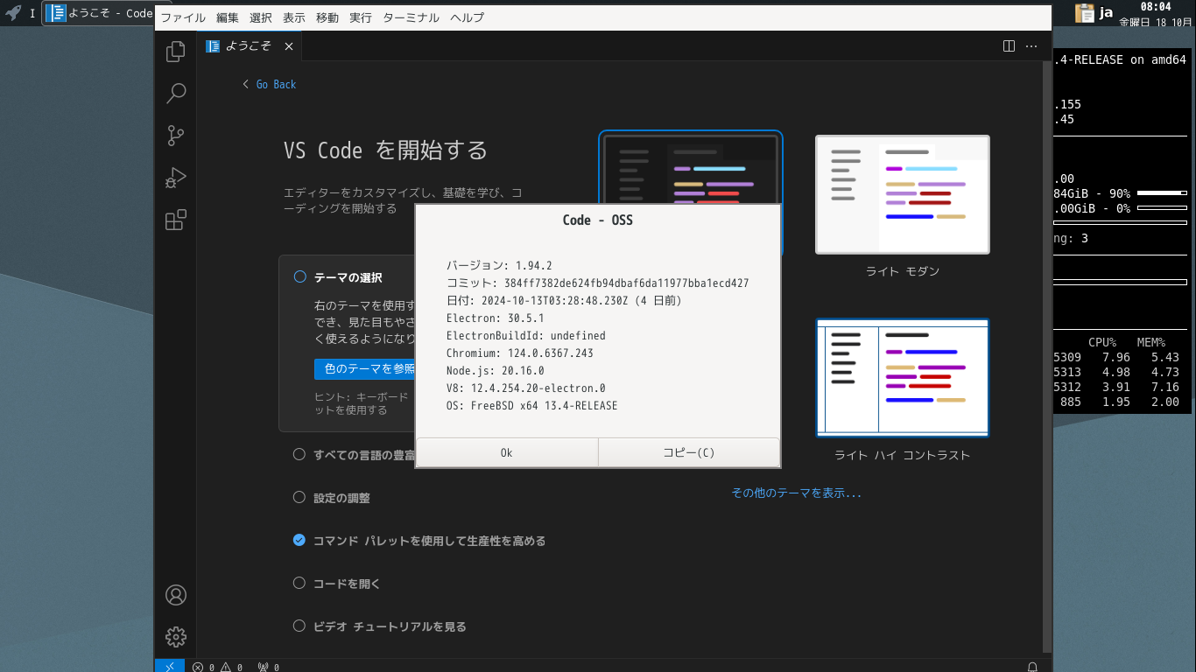
Task: Choose the ライト ハイ コントラスト theme preview
Action: [x=903, y=377]
